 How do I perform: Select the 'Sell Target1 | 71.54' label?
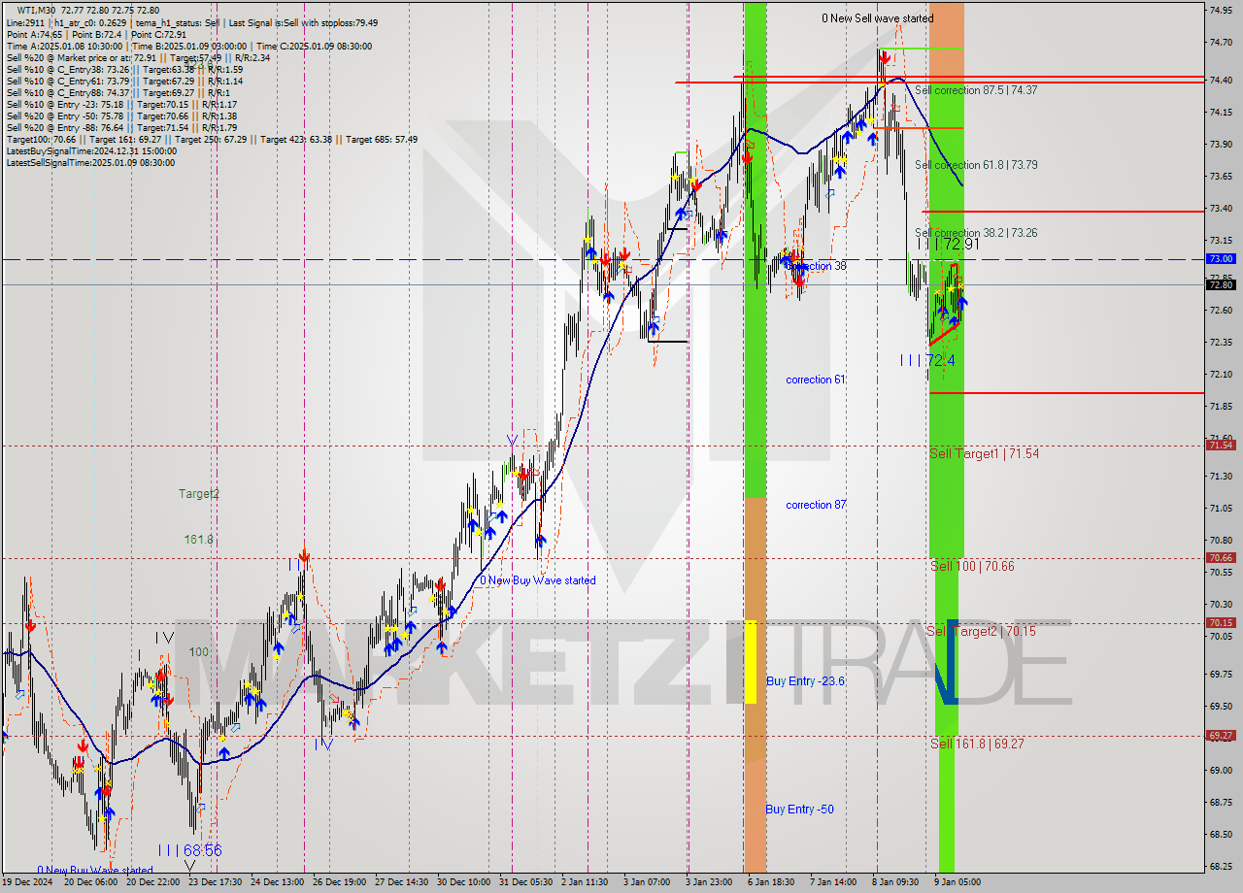[984, 453]
